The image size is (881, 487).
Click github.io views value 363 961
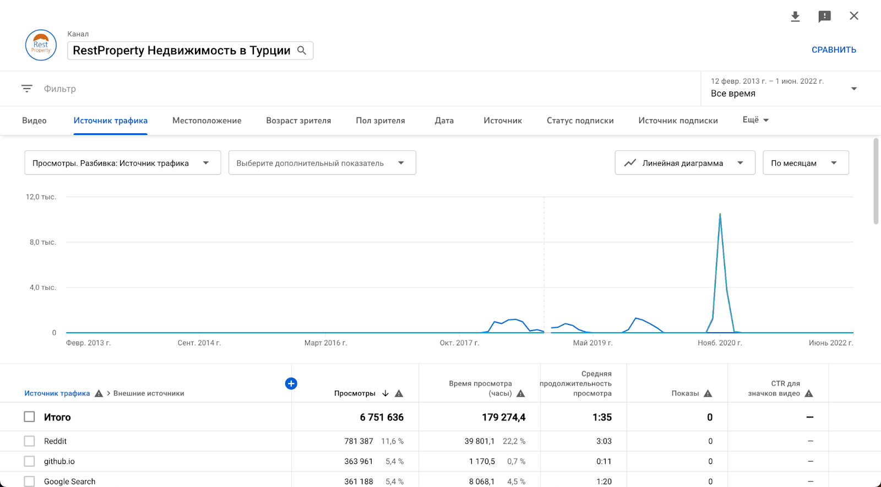[x=358, y=461]
